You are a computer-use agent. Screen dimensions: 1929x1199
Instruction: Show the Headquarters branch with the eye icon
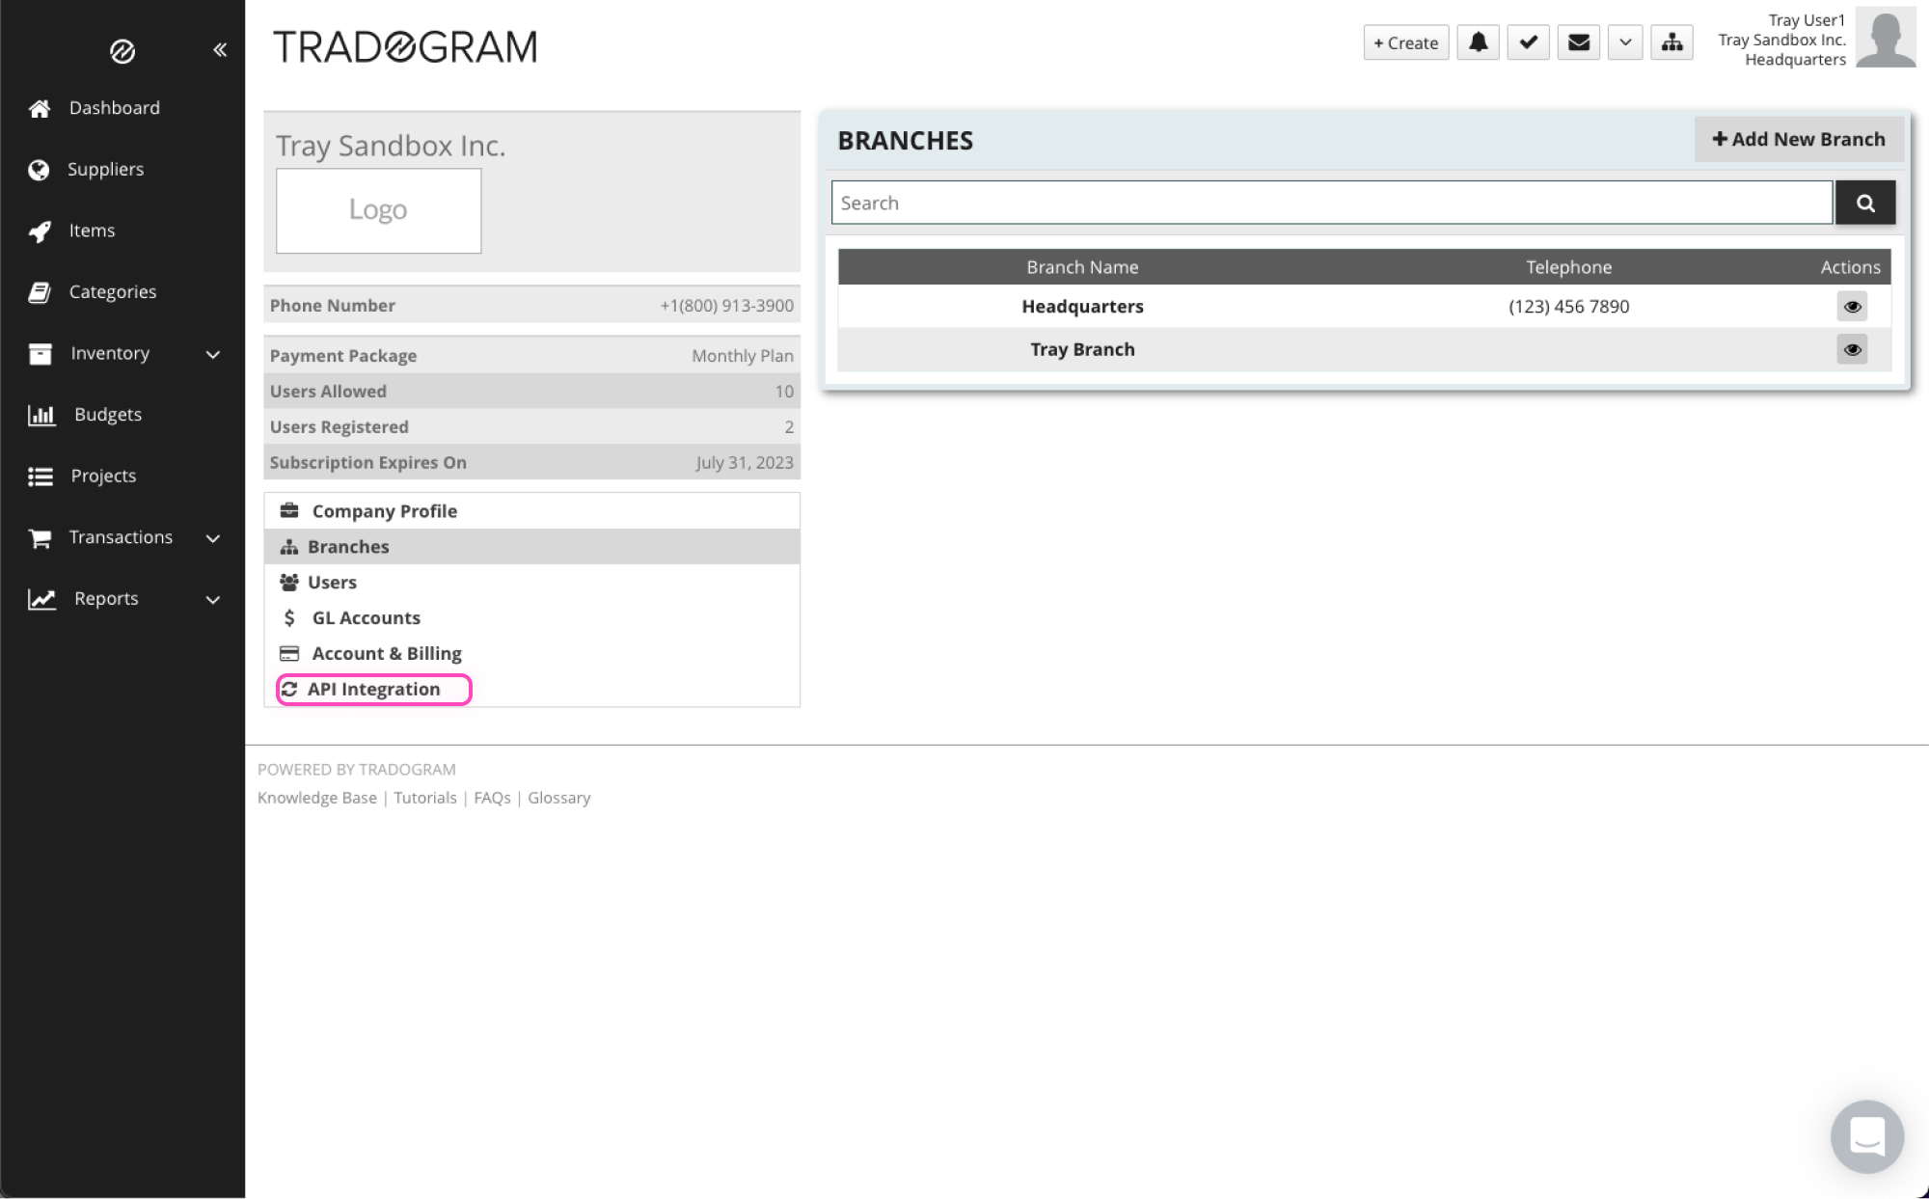tap(1852, 306)
